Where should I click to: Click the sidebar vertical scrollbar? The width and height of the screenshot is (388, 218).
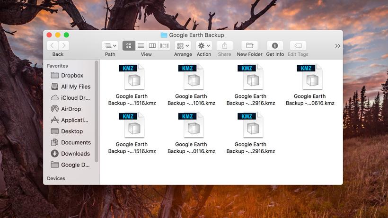click(x=97, y=113)
